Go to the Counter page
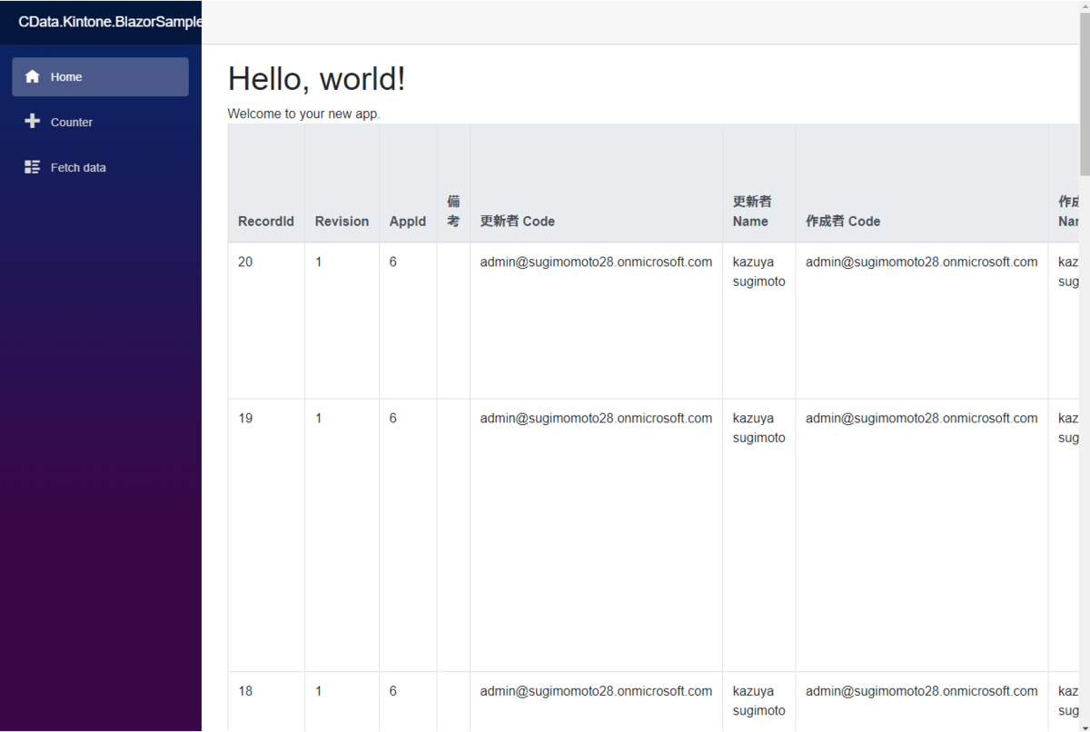Viewport: 1090px width, 732px height. coord(100,122)
